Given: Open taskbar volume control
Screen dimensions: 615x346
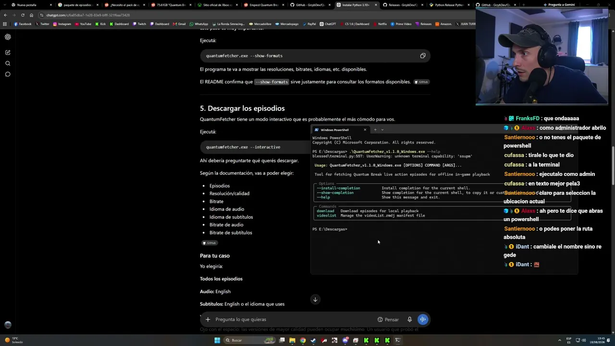Looking at the screenshot, I should [x=584, y=340].
